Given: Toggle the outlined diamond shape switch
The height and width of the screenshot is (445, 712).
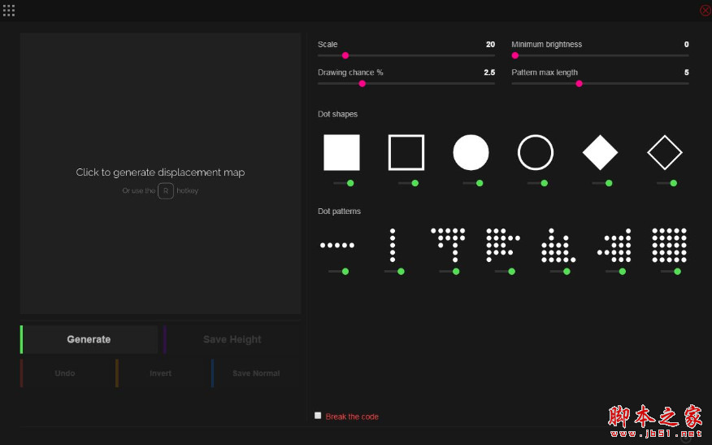Looking at the screenshot, I should click(666, 183).
